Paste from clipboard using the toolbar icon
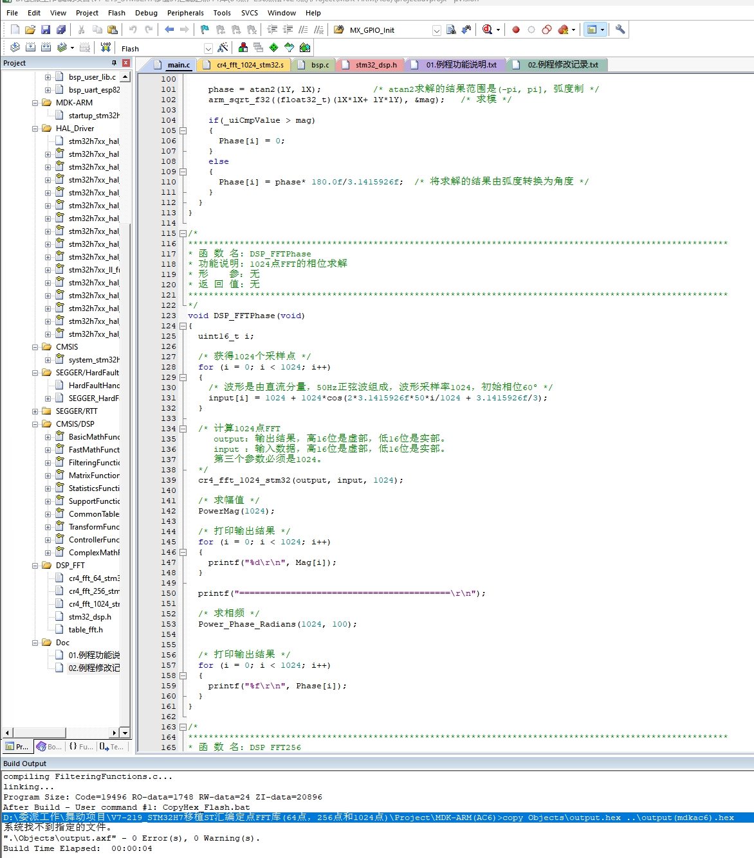This screenshot has width=754, height=858. (113, 30)
